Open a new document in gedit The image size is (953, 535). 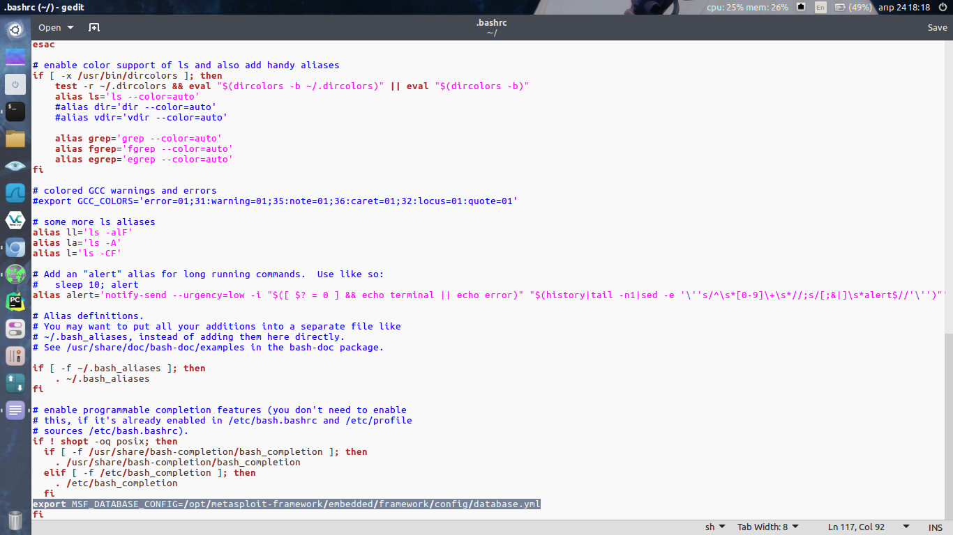[93, 27]
